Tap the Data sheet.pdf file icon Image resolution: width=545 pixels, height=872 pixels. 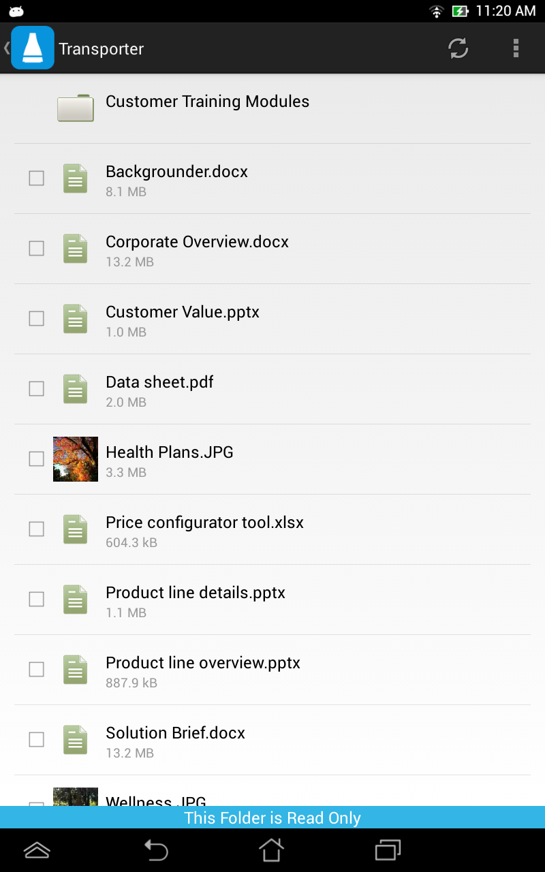click(75, 389)
